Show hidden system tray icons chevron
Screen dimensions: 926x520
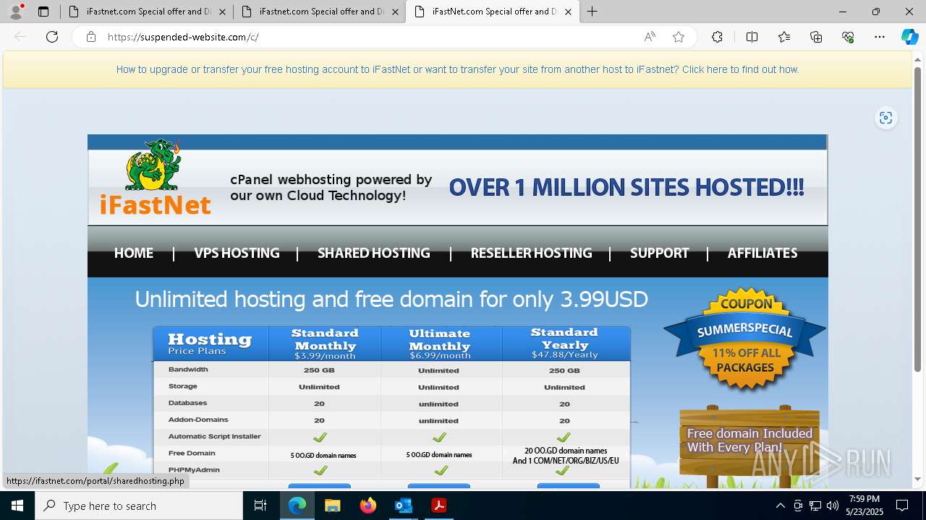point(780,506)
